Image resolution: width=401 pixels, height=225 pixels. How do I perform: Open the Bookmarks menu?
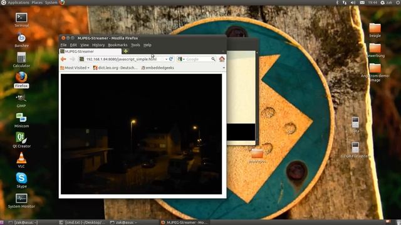(118, 45)
